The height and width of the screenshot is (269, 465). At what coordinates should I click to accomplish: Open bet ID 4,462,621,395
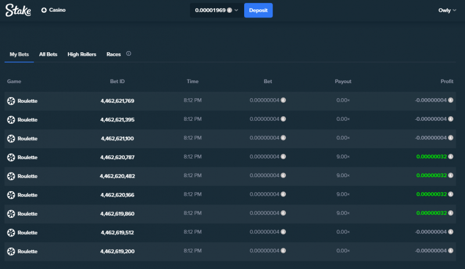click(x=117, y=120)
